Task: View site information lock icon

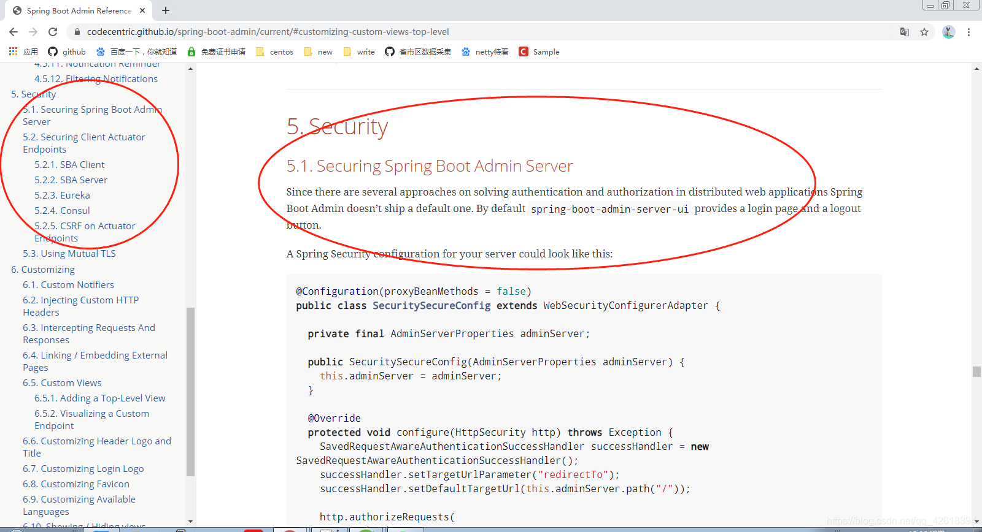Action: click(77, 32)
